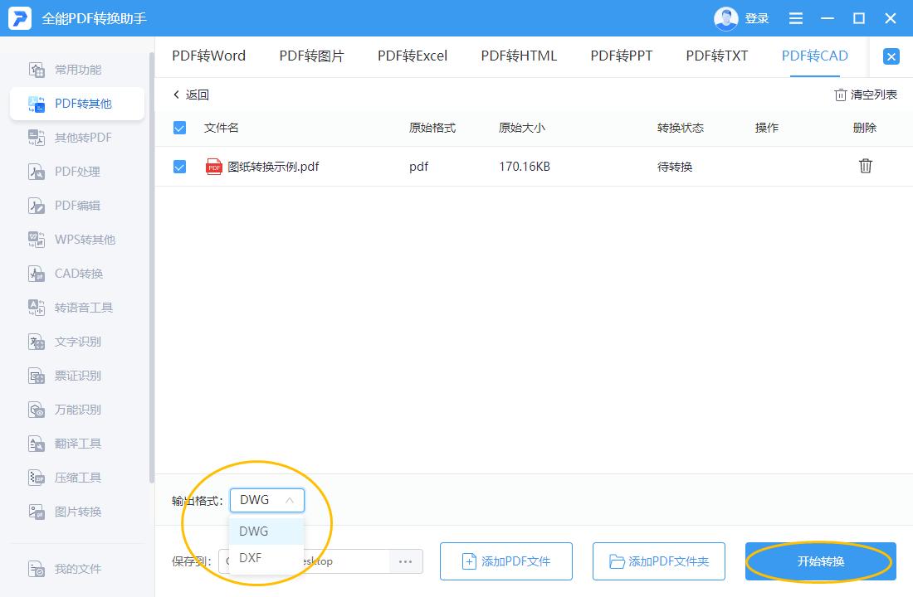Add files via 添加PDF文件 button

click(x=505, y=561)
